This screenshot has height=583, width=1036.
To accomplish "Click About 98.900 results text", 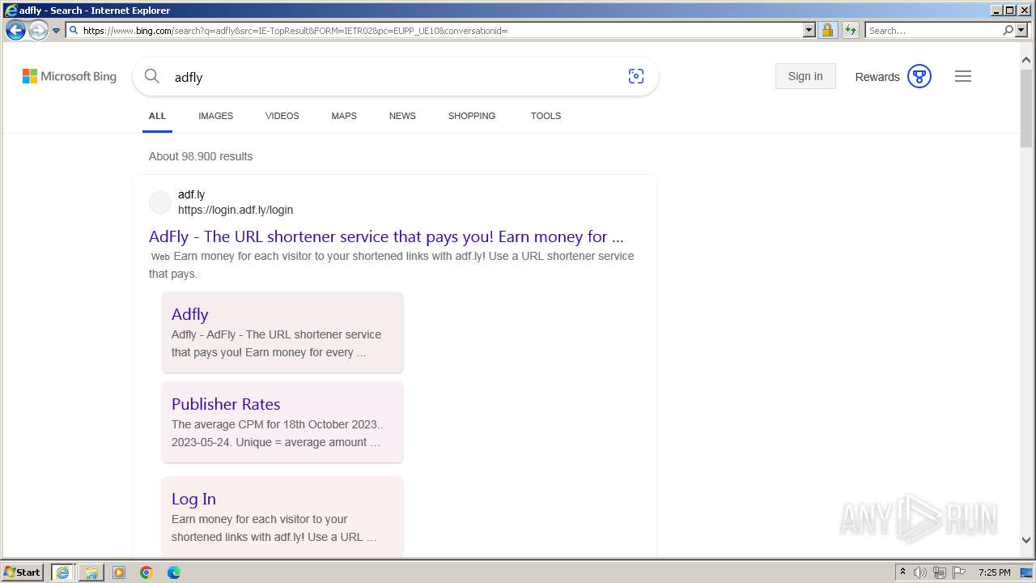I will (x=201, y=156).
